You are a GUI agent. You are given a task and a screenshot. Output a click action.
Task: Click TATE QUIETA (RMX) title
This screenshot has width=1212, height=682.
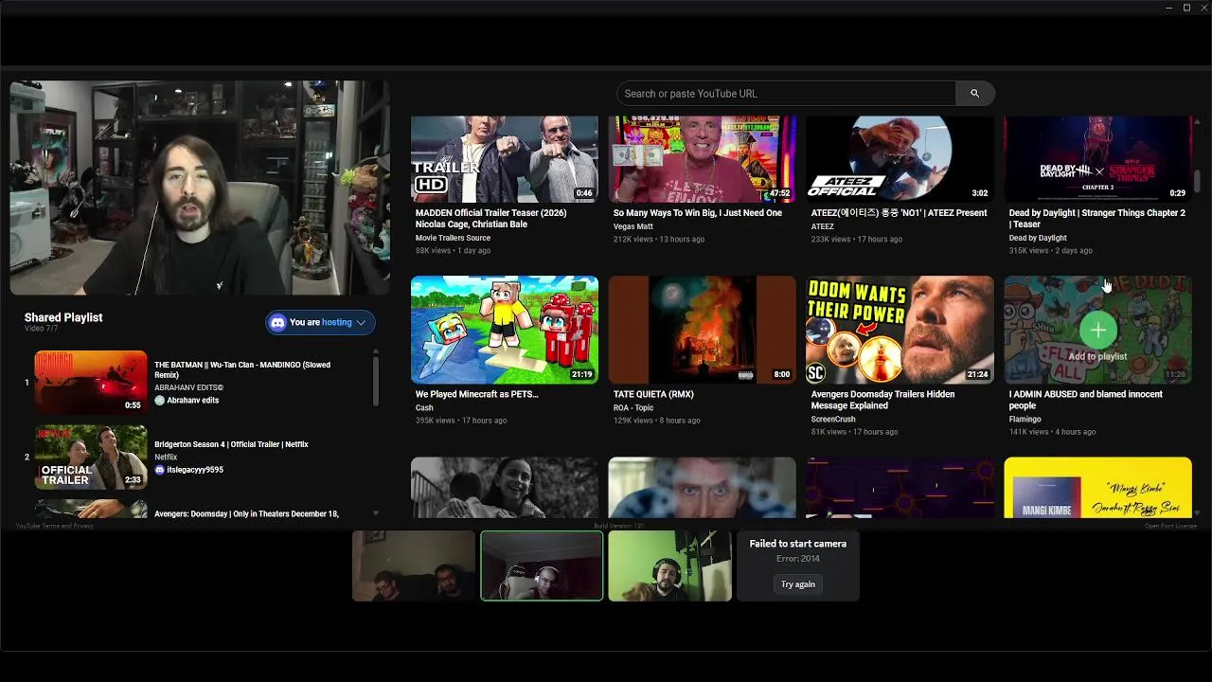[x=653, y=394]
